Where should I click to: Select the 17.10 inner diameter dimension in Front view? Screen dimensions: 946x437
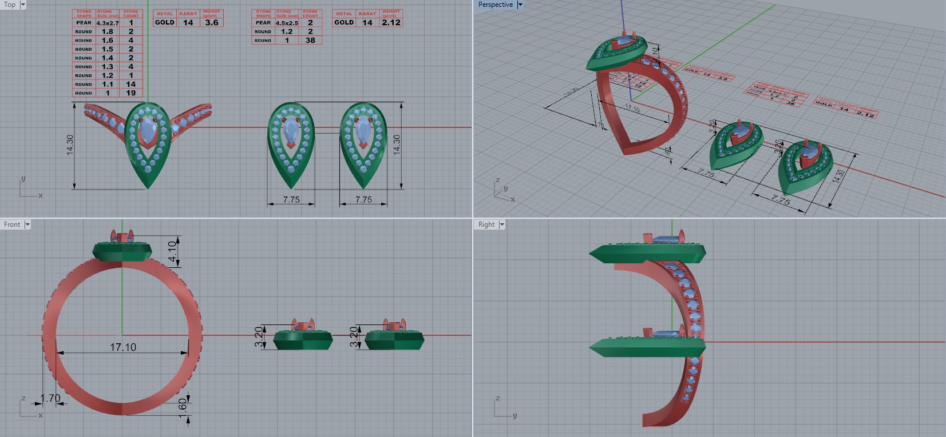pos(123,347)
